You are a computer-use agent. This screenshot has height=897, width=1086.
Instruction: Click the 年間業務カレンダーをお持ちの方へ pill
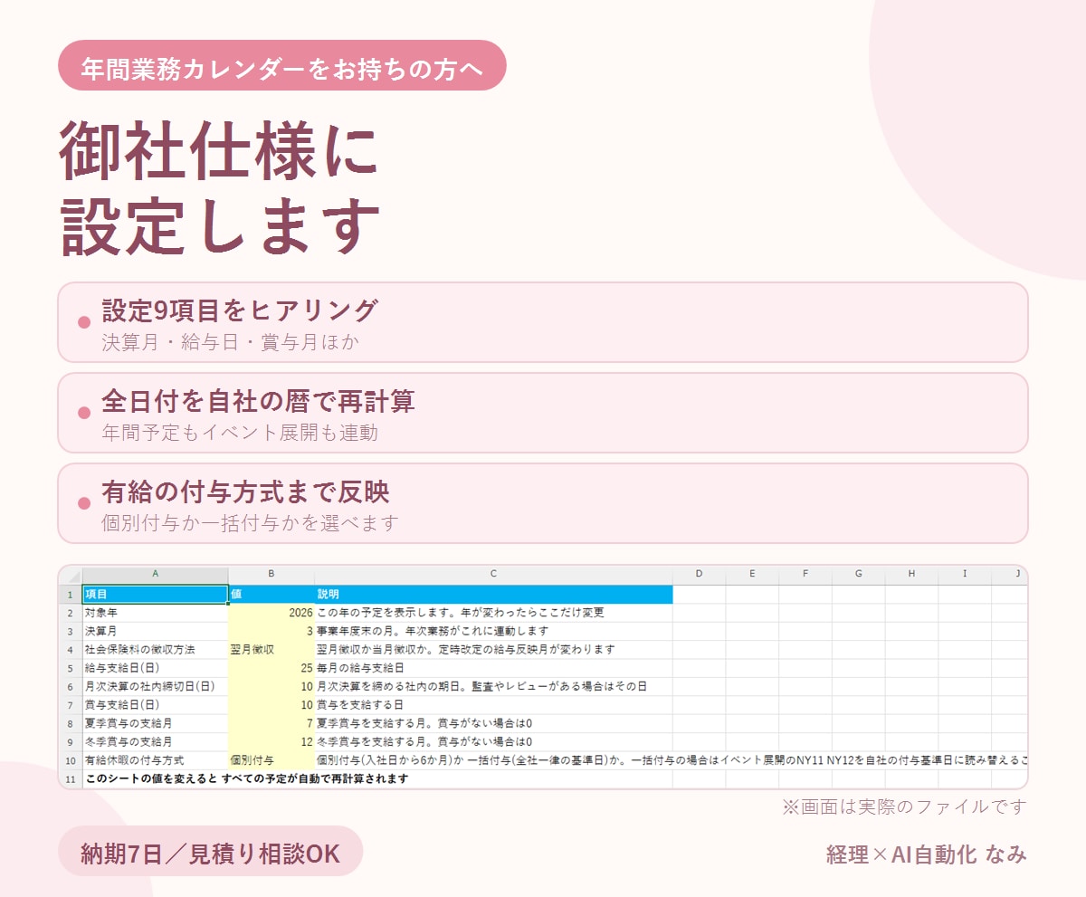point(281,65)
